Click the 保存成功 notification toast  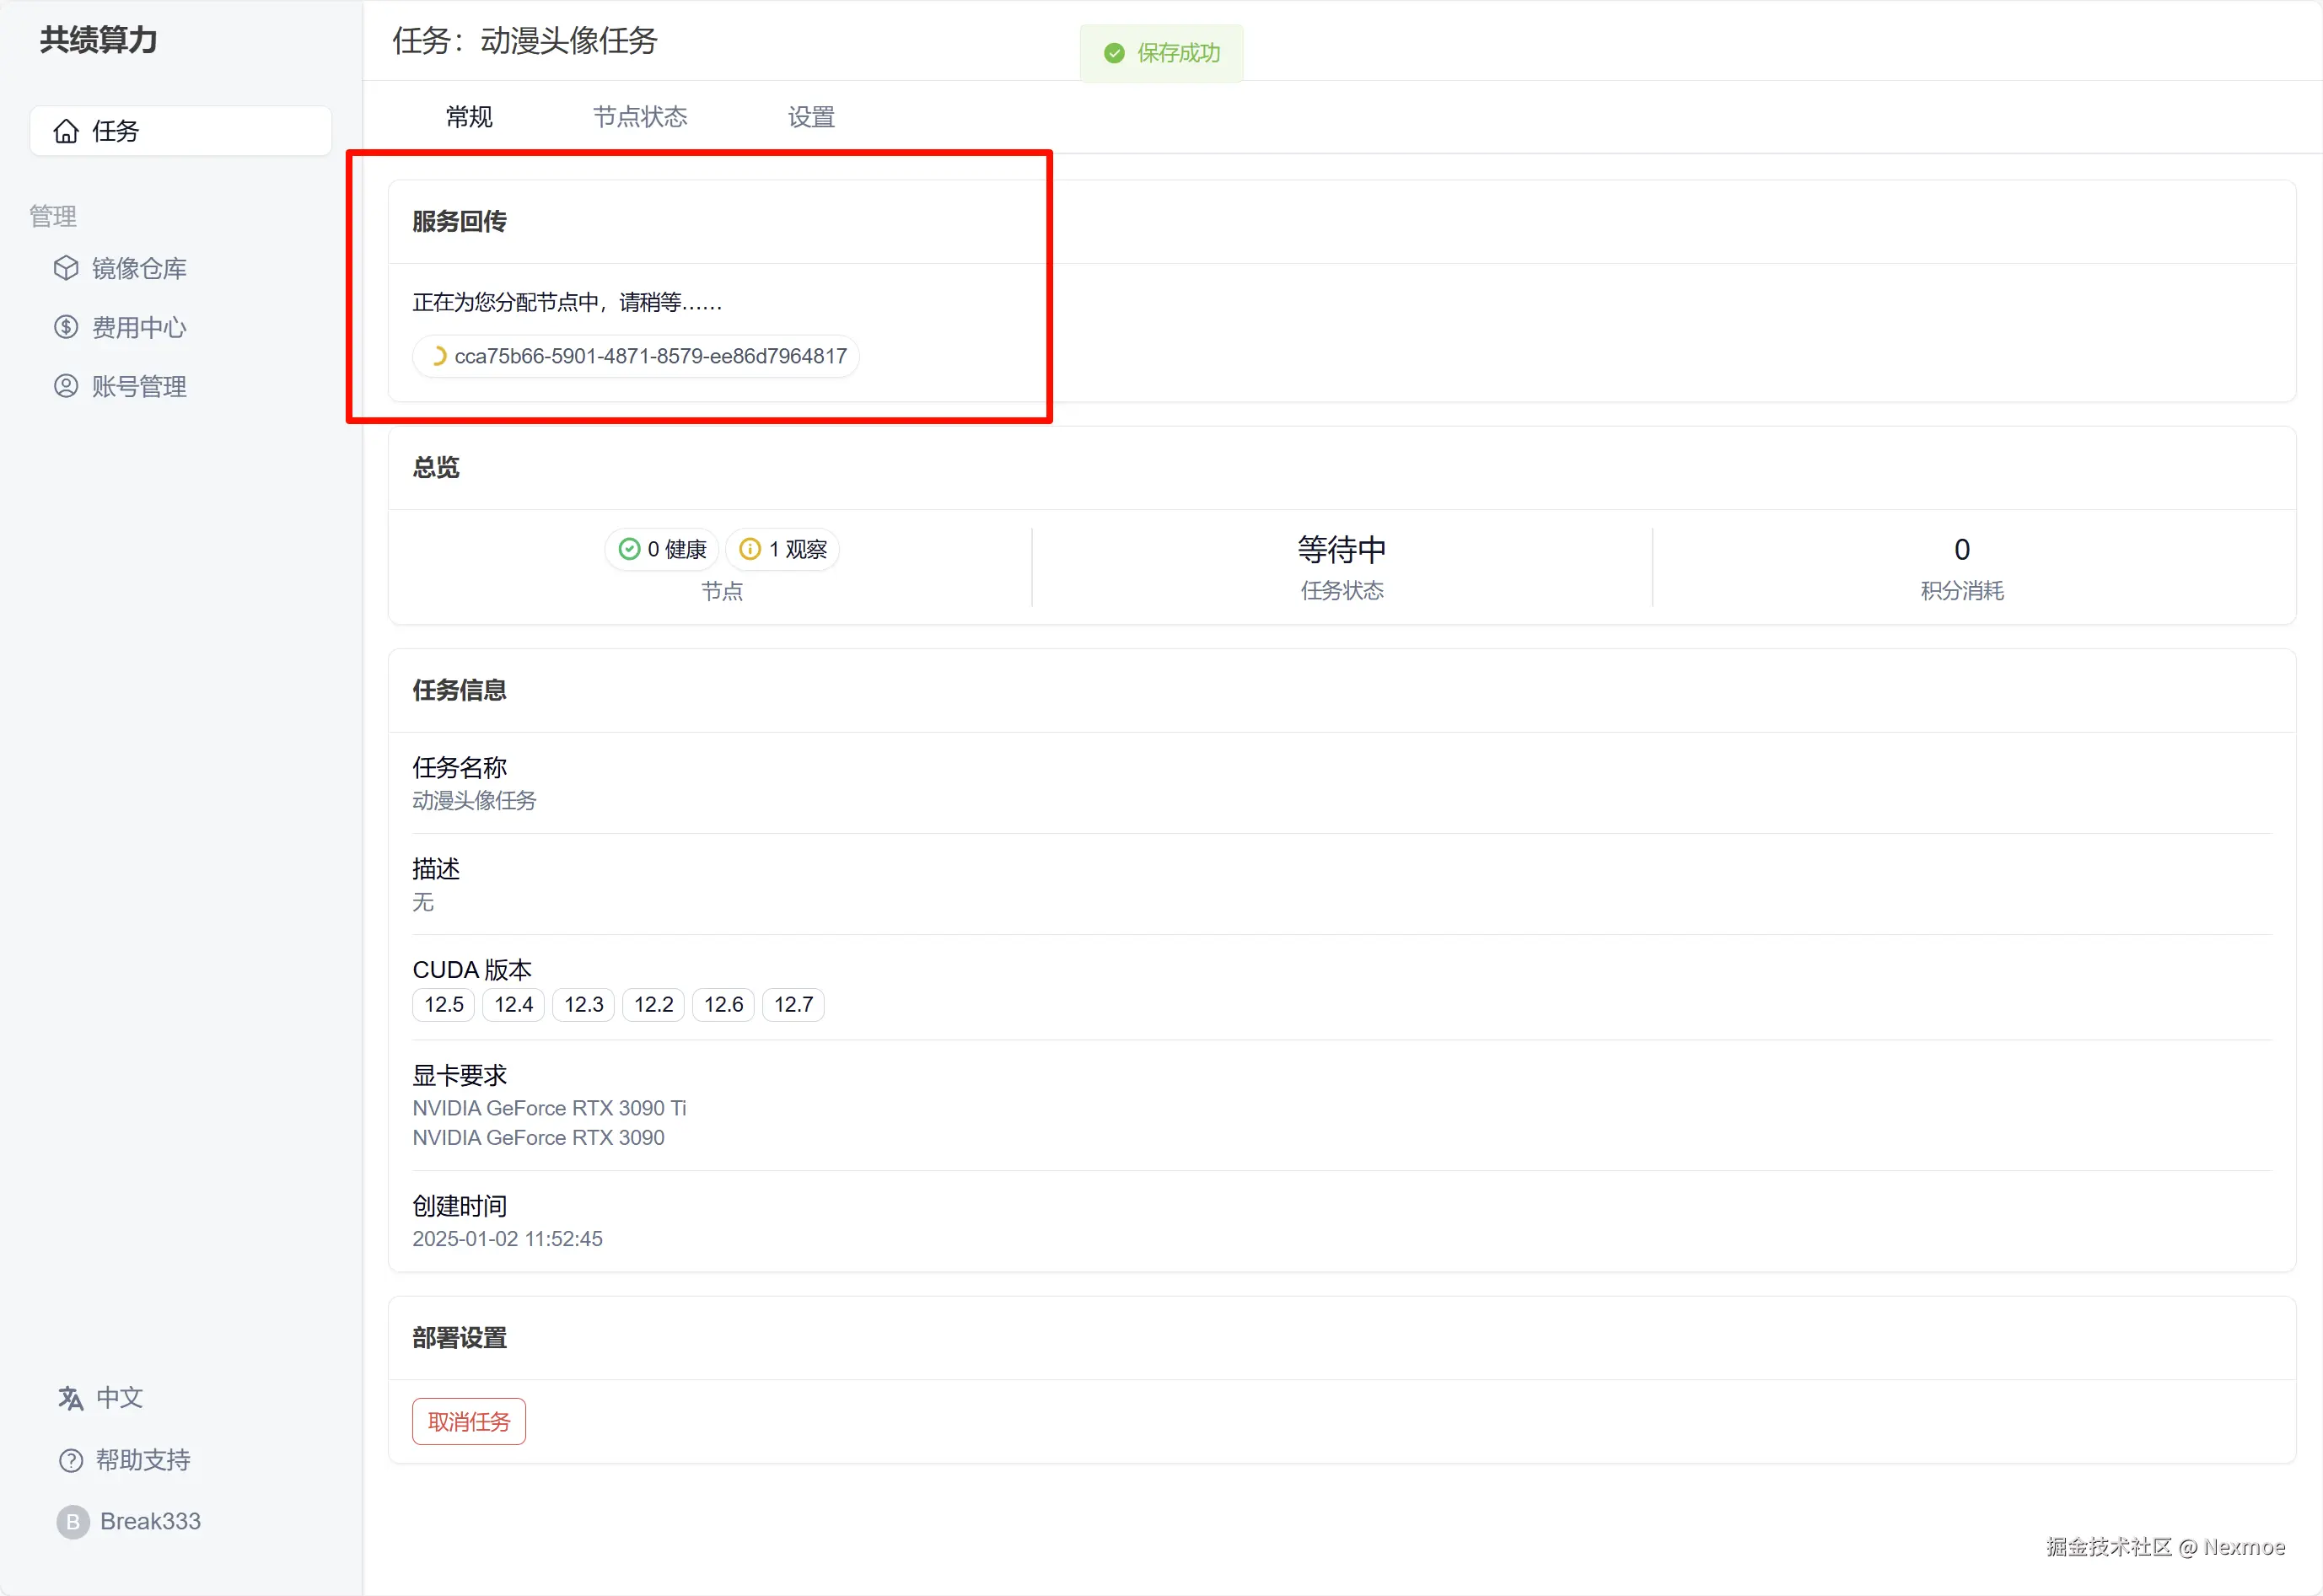tap(1162, 53)
